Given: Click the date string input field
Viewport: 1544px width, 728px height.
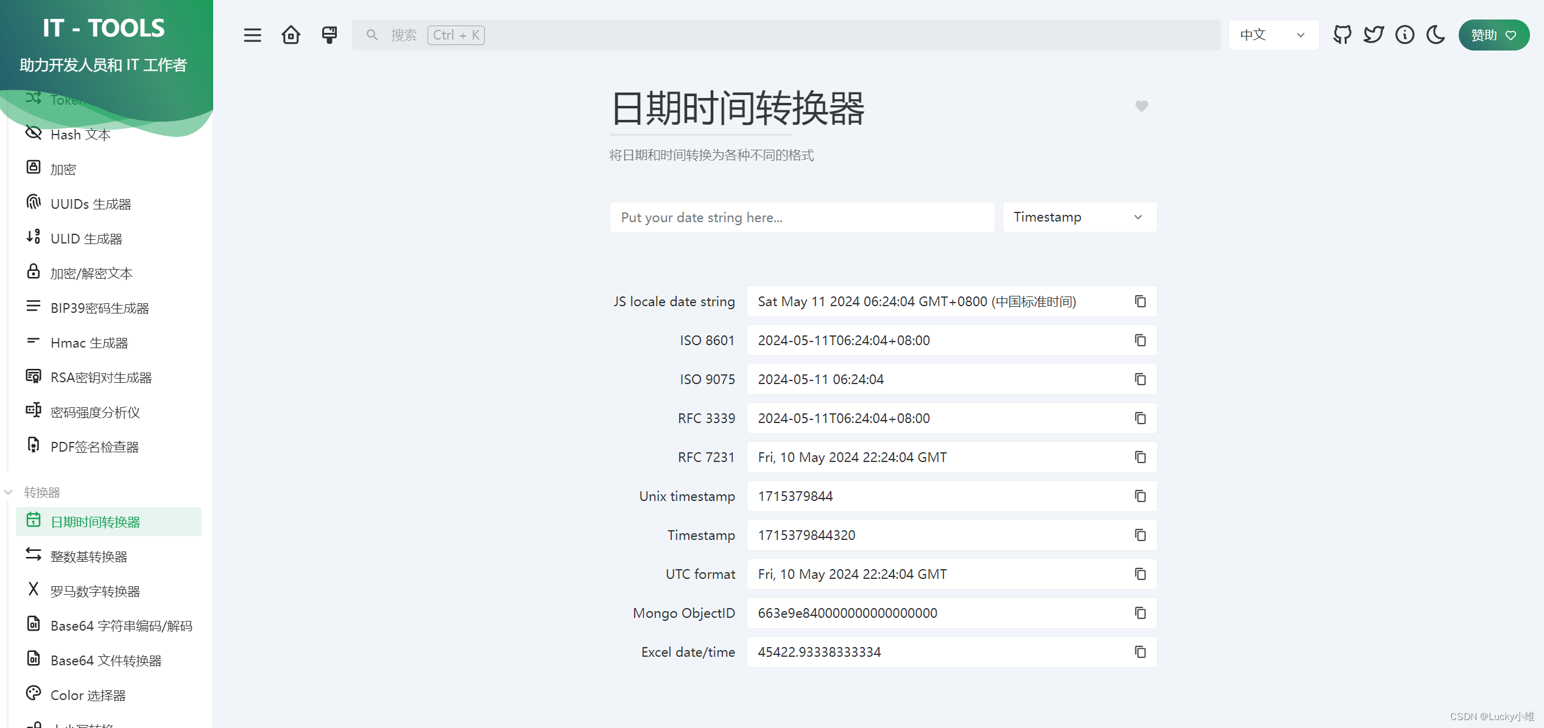Looking at the screenshot, I should [802, 217].
